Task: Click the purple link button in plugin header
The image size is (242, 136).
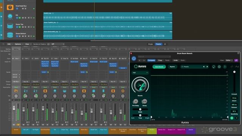Action: (x=236, y=60)
